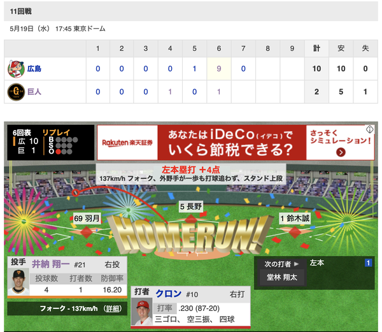Open the 詳細 pitch details link

(x=112, y=308)
